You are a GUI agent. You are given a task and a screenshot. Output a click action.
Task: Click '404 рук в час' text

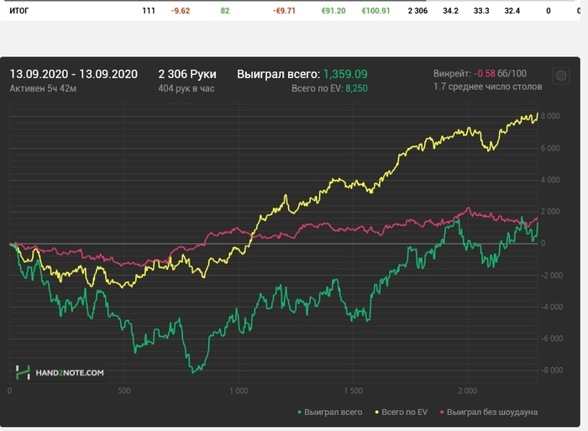click(186, 88)
